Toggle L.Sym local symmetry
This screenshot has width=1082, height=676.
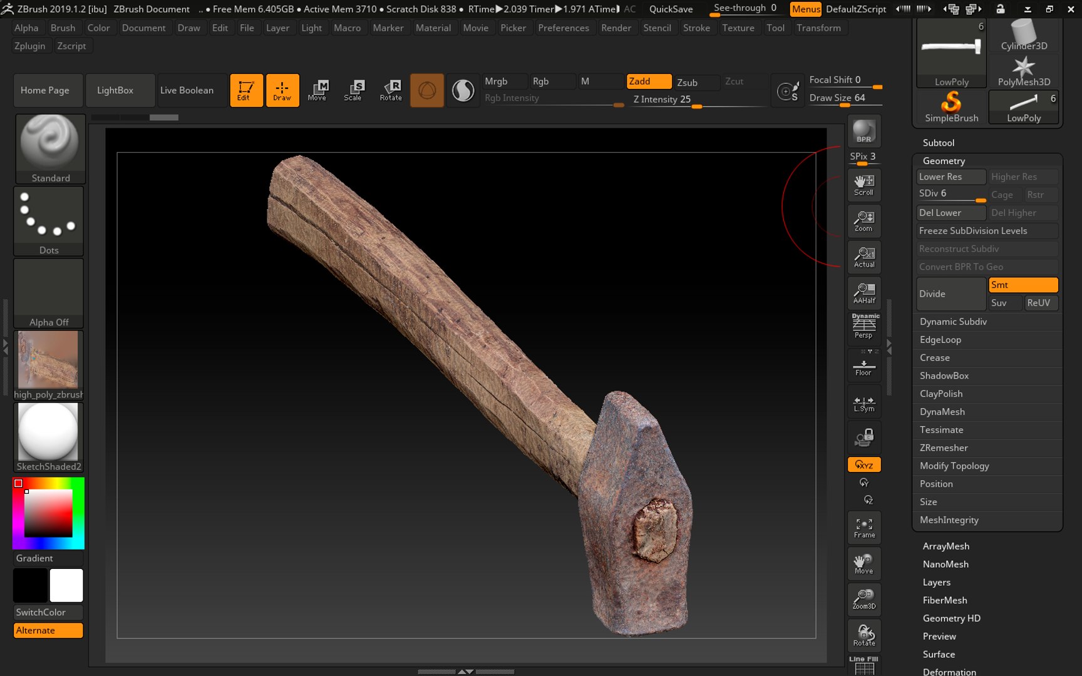click(864, 402)
